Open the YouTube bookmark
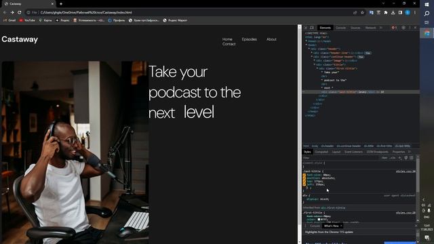Image resolution: width=434 pixels, height=244 pixels. [27, 20]
